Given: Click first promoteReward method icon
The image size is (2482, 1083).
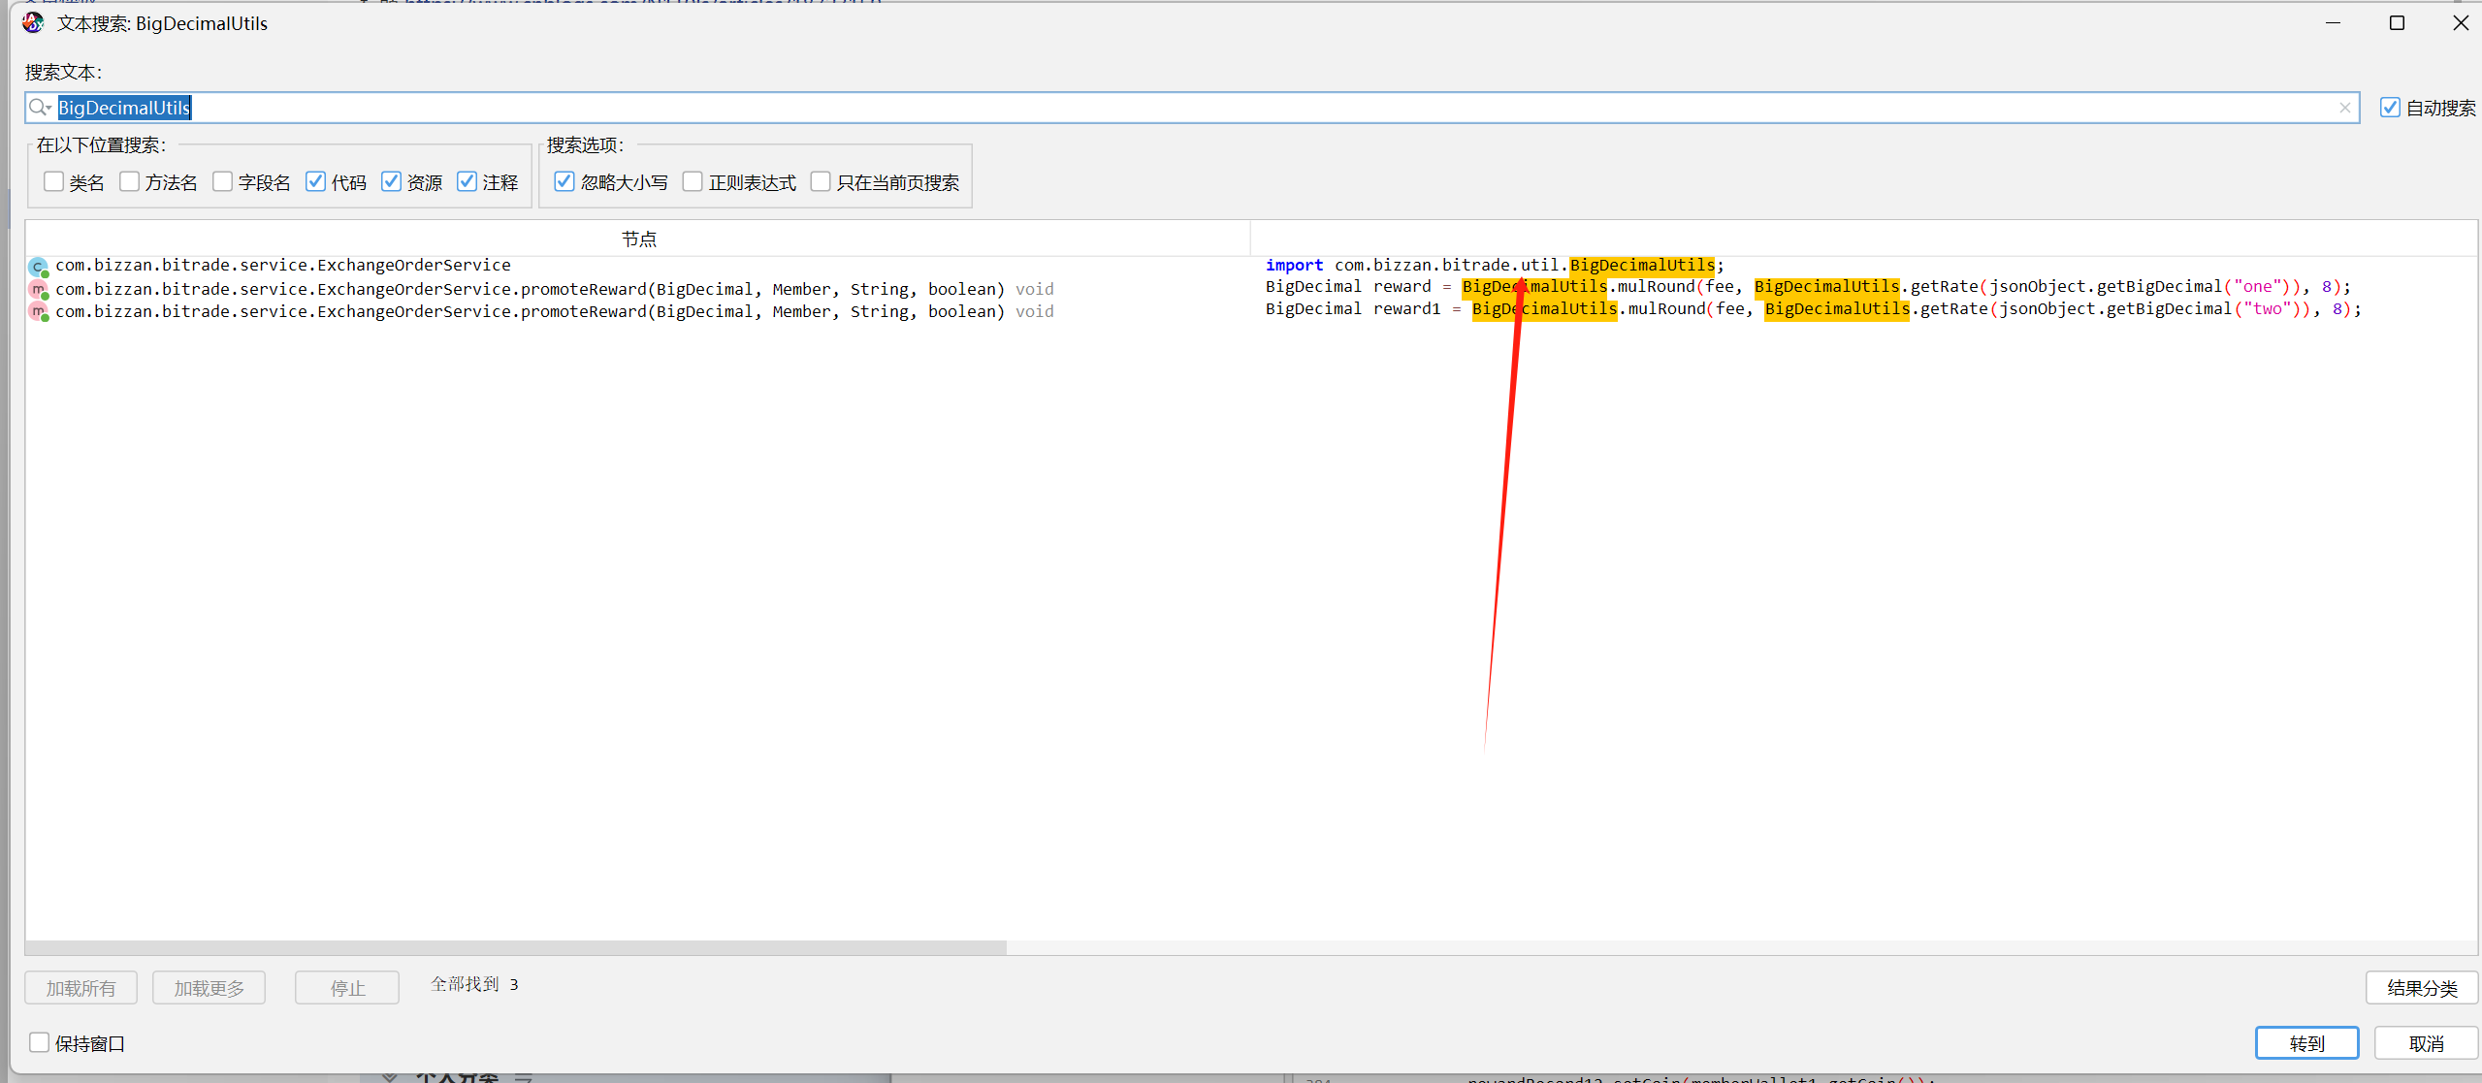Looking at the screenshot, I should 38,289.
